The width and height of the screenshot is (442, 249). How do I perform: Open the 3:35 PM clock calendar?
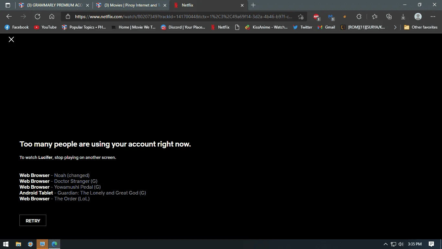pyautogui.click(x=415, y=244)
